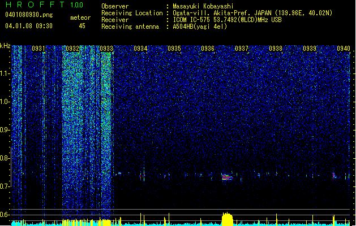Viewport: 356px width, 226px height.
Task: Click the strong red meteor echo before 0937
Action: [227, 177]
